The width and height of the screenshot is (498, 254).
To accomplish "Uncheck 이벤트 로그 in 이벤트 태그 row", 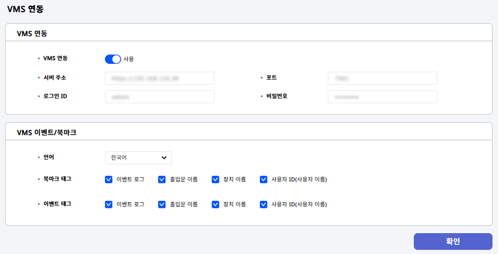I will pos(109,204).
